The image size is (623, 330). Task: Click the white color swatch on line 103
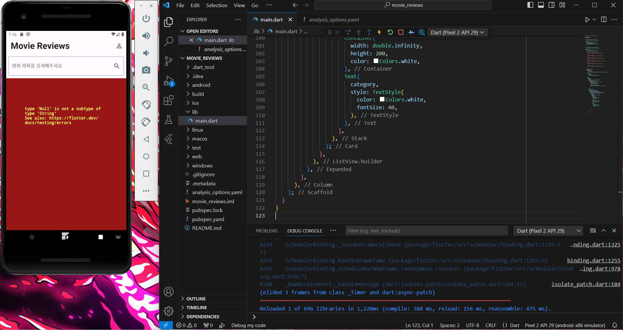pyautogui.click(x=376, y=61)
